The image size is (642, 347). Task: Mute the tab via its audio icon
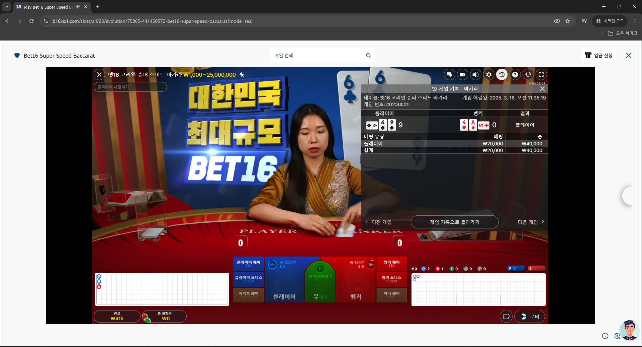click(78, 7)
